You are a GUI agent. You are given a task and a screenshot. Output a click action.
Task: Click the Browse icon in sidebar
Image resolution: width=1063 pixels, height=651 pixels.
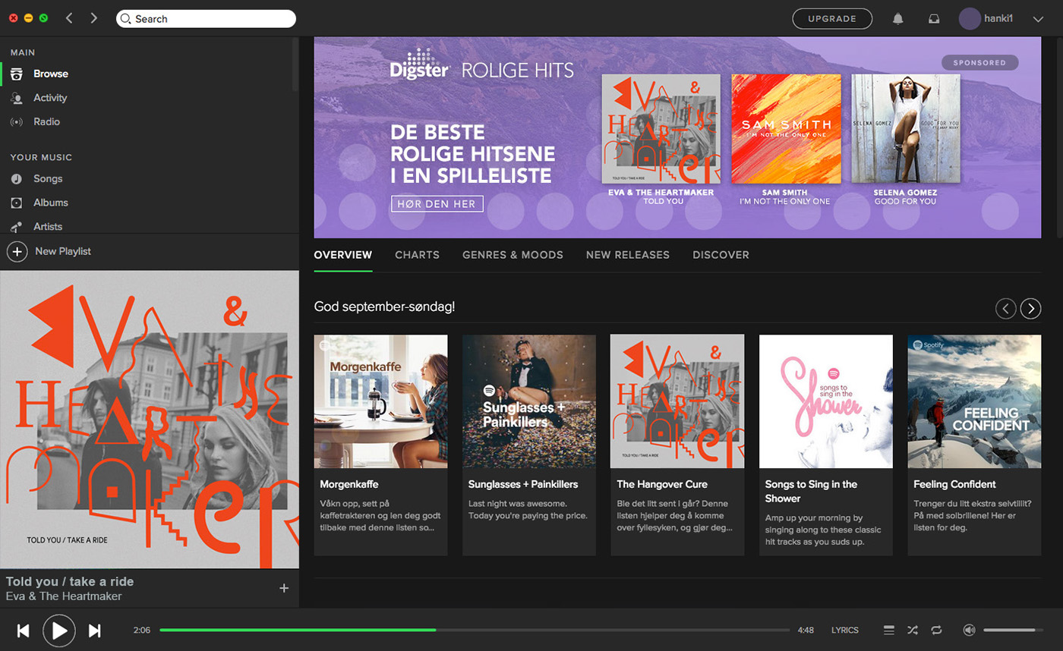(x=16, y=74)
